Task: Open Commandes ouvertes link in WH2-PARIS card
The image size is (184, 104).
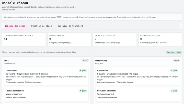Action: pyautogui.click(x=106, y=82)
